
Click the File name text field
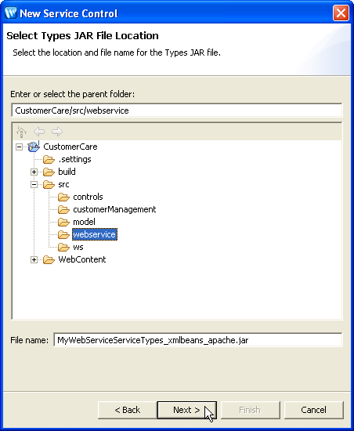point(198,340)
